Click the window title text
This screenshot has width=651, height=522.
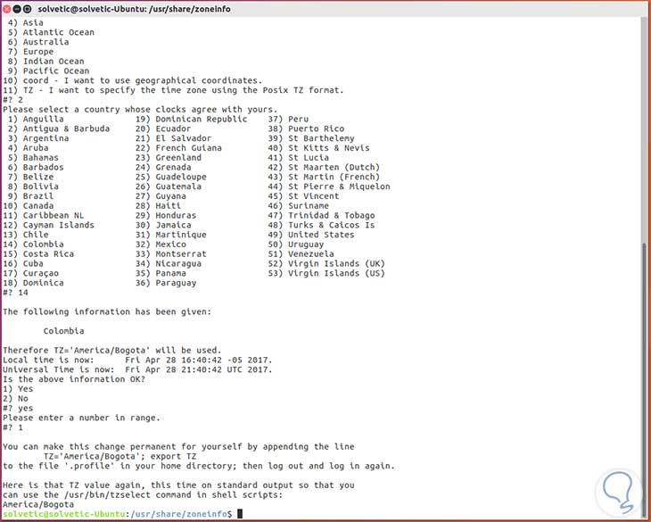134,9
